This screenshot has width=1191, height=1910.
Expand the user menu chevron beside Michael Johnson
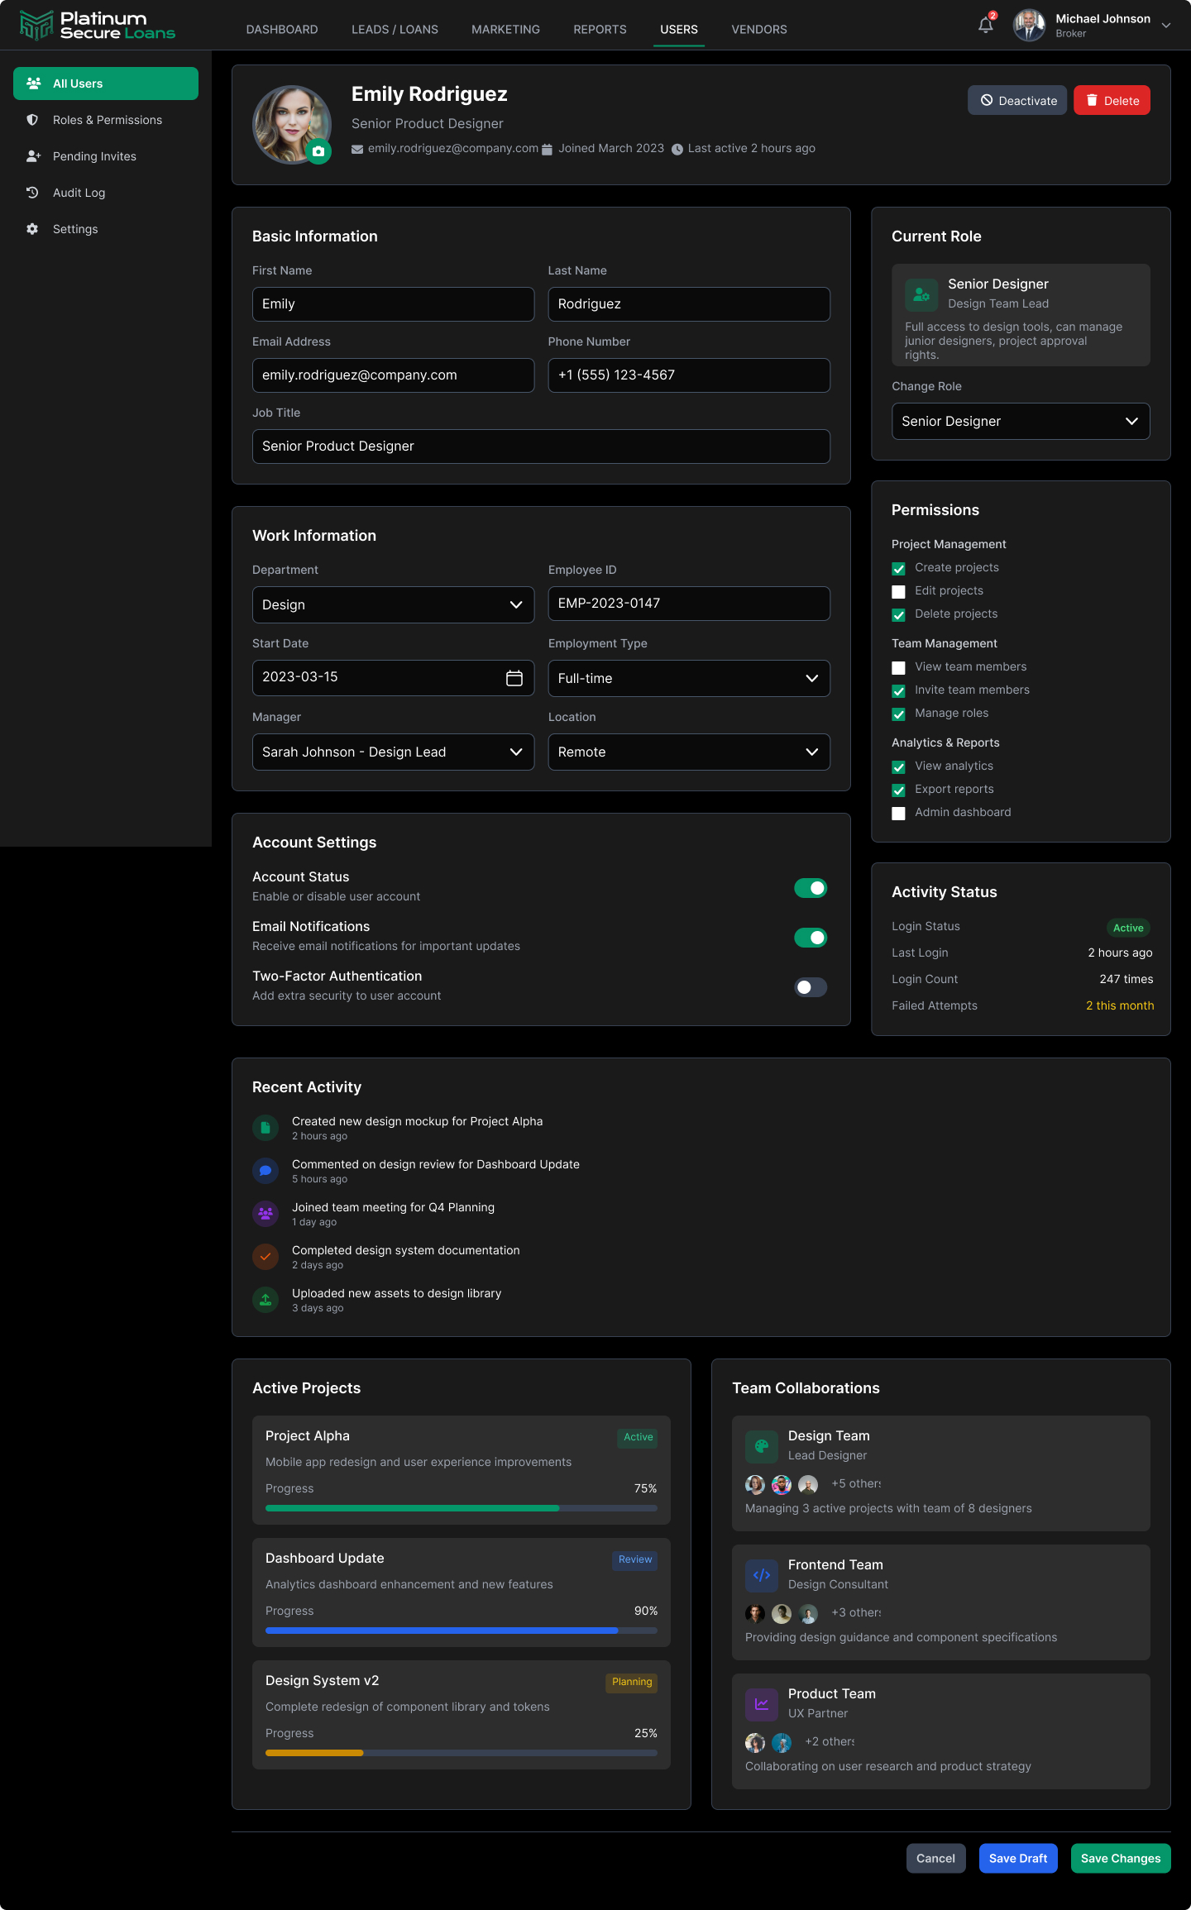(1166, 26)
